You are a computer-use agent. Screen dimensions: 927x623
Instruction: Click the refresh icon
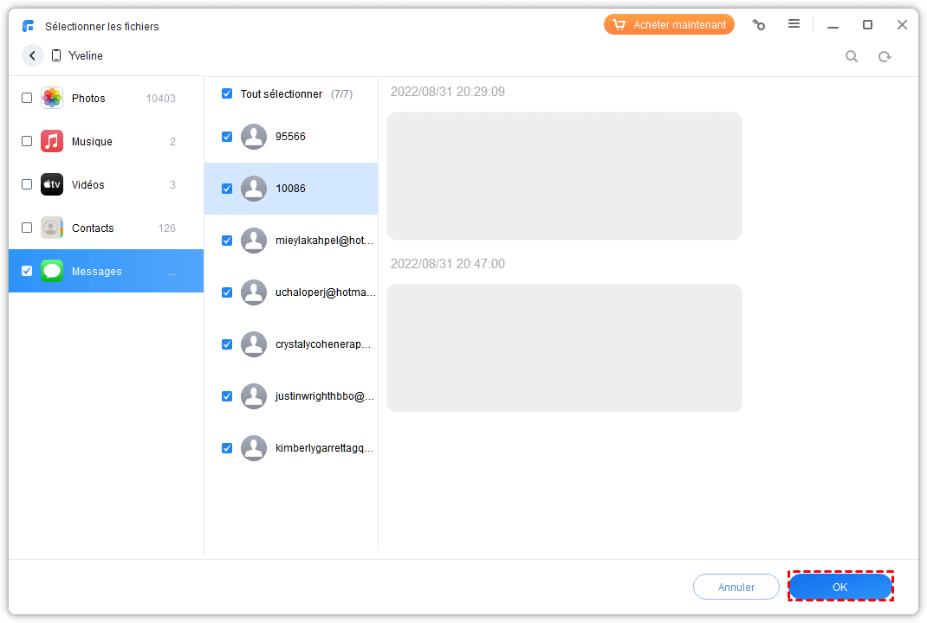click(x=885, y=56)
